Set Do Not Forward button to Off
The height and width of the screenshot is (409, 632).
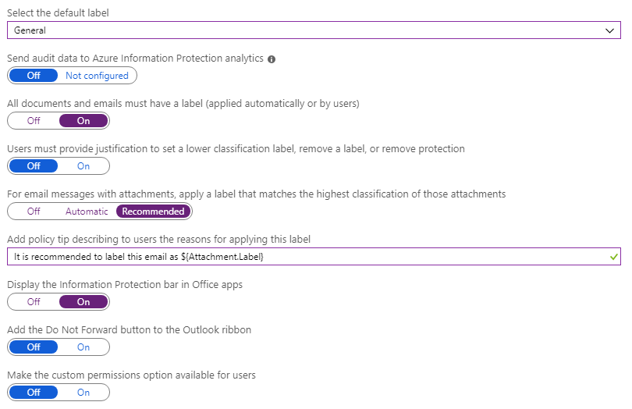coord(34,347)
